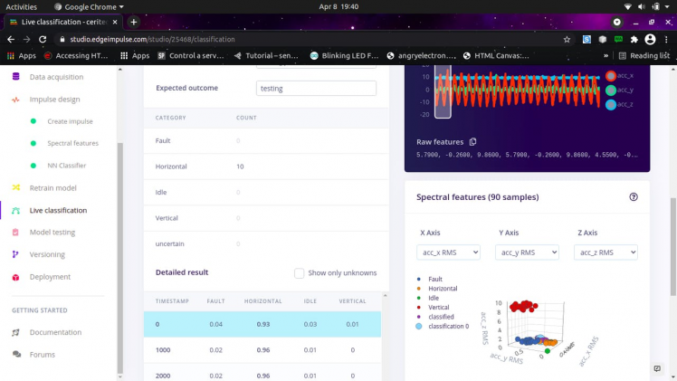The height and width of the screenshot is (381, 677).
Task: Toggle Horizontal legend entry in scatter plot
Action: pyautogui.click(x=436, y=289)
